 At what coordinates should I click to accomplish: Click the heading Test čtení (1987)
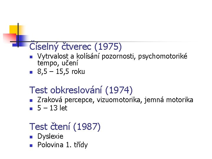click(x=65, y=127)
